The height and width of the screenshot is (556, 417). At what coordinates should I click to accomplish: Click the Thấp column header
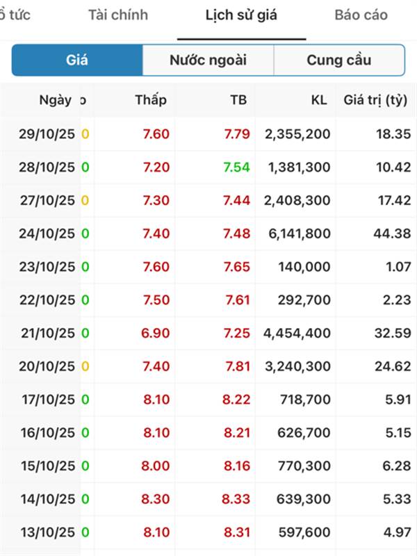[151, 100]
